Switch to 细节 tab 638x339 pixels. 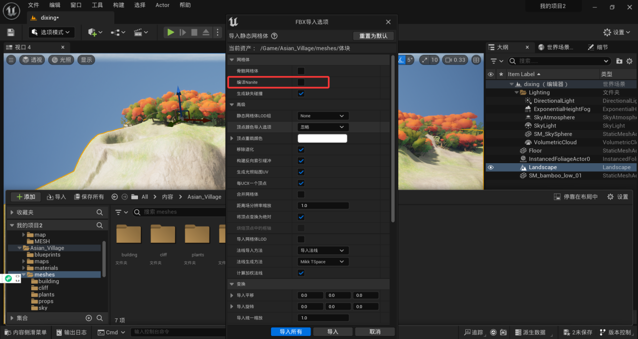(597, 47)
